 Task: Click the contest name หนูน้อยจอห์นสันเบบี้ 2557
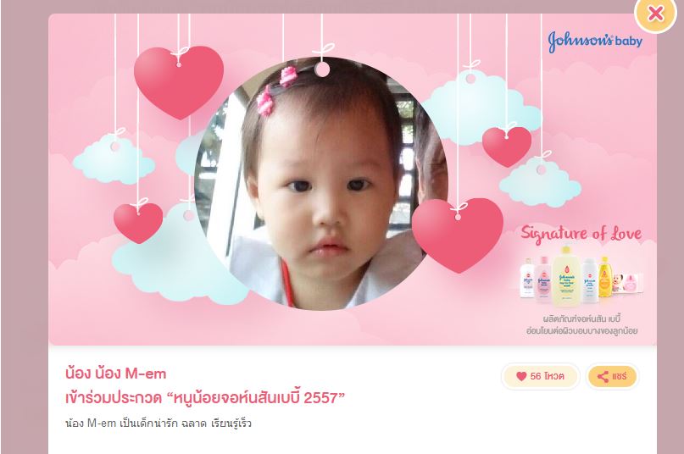(256, 398)
